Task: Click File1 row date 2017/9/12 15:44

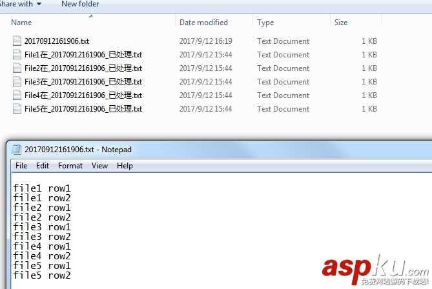Action: (206, 54)
